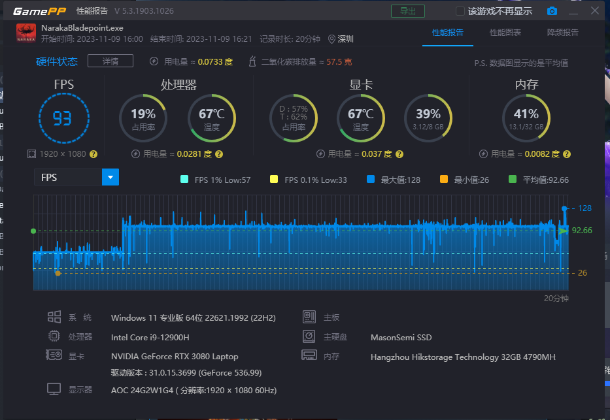The height and width of the screenshot is (420, 610).
Task: Click the Windows system icon in hardware list
Action: point(54,317)
